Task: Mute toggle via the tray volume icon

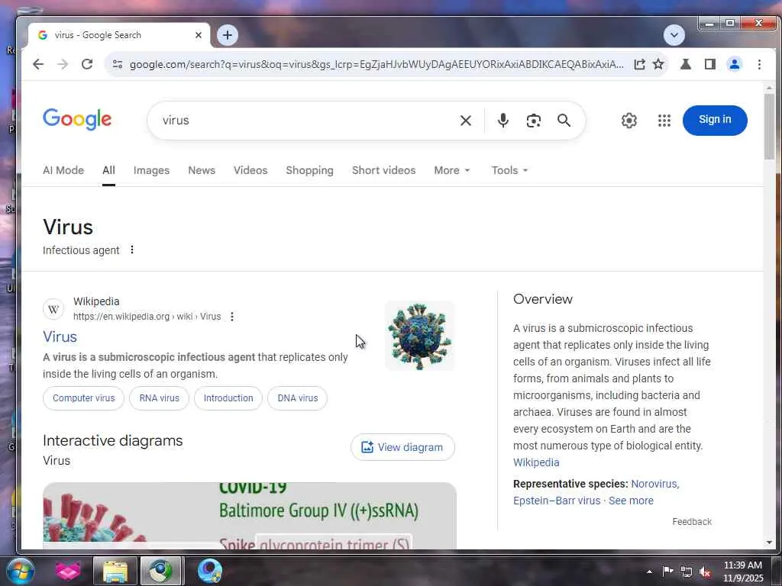Action: pyautogui.click(x=705, y=572)
